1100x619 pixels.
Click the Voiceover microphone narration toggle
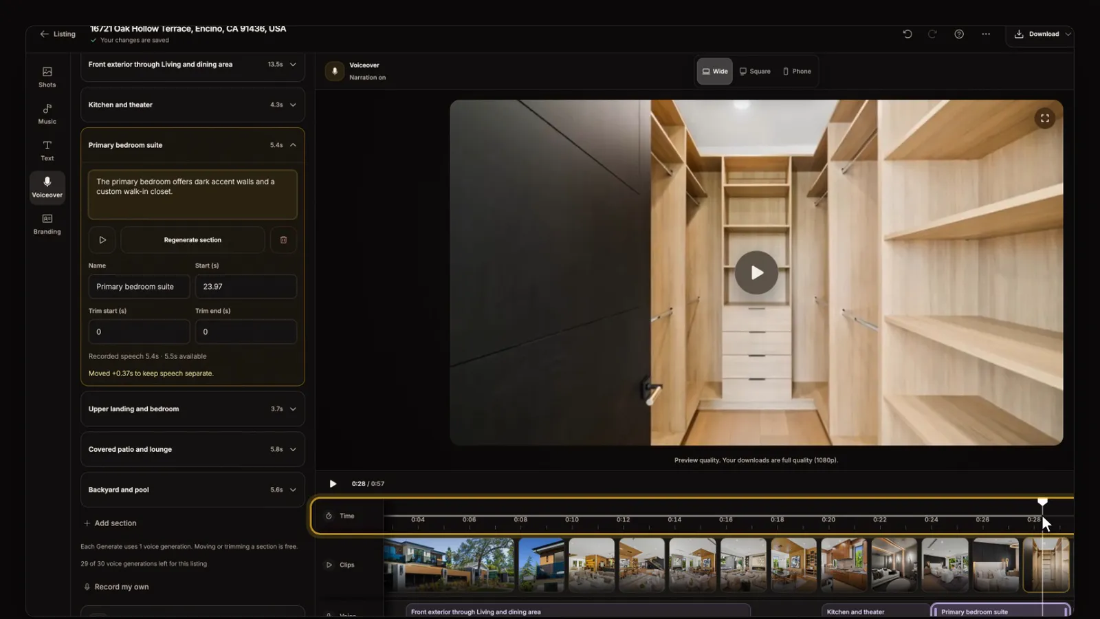point(335,71)
